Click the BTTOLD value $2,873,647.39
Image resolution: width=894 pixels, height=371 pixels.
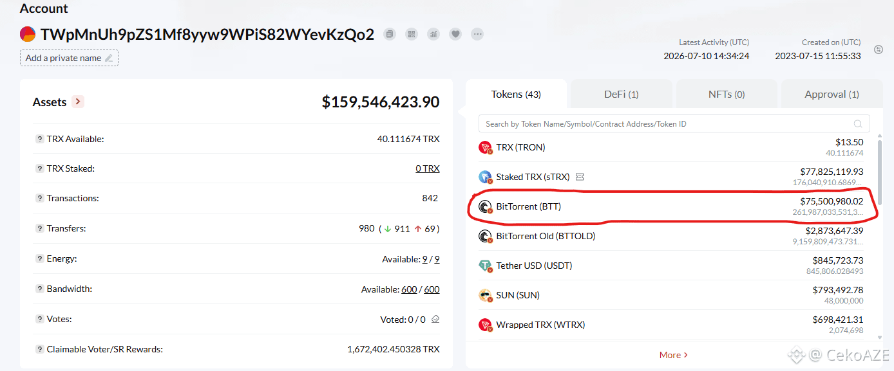(835, 231)
